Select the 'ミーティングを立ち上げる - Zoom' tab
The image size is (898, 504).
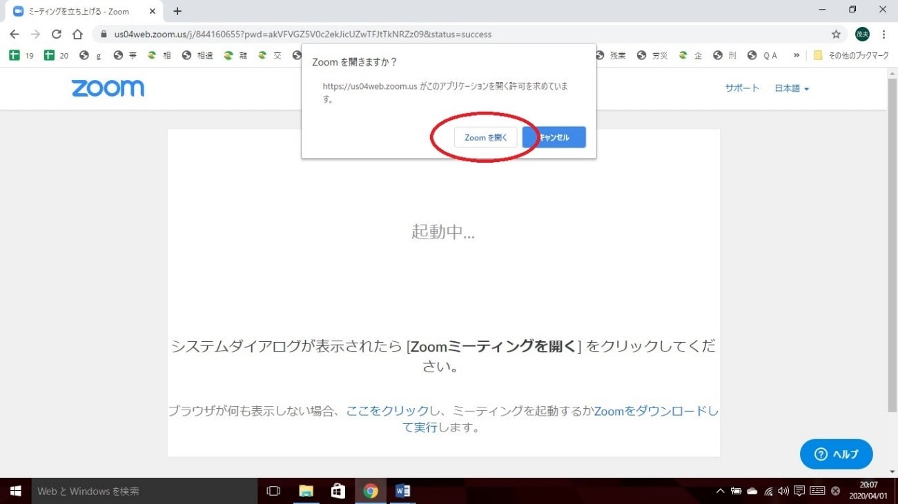(85, 12)
